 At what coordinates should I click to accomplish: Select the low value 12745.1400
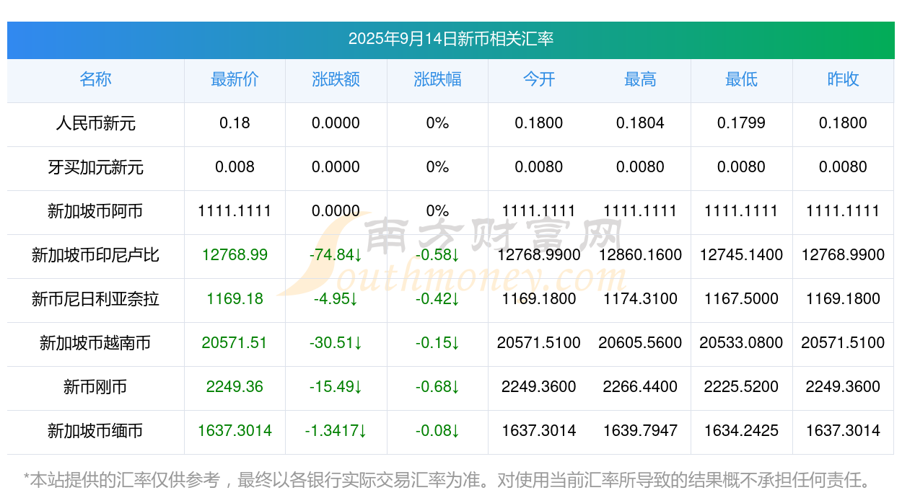click(742, 255)
